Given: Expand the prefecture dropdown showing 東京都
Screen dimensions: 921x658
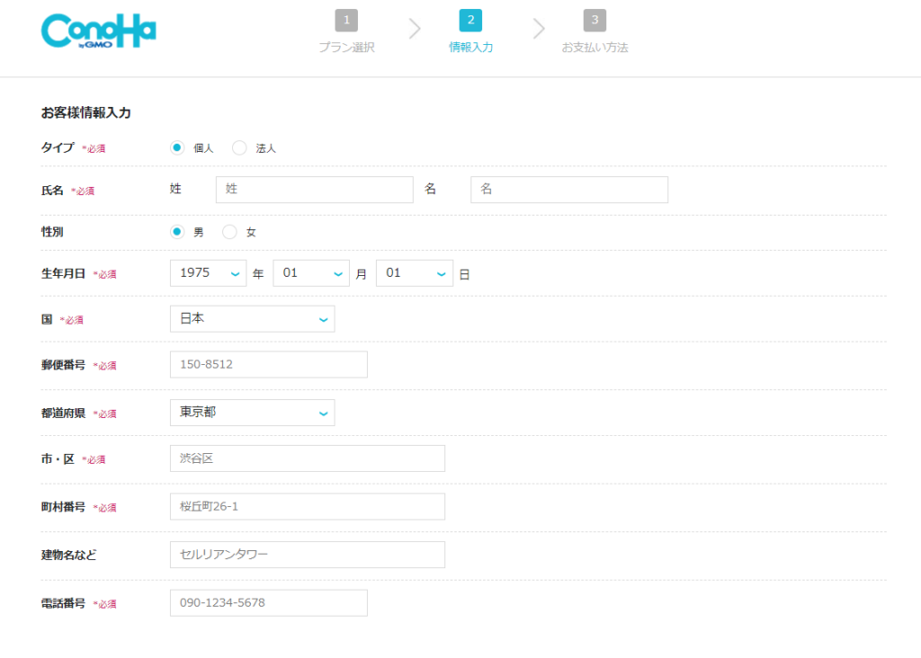Looking at the screenshot, I should click(252, 413).
